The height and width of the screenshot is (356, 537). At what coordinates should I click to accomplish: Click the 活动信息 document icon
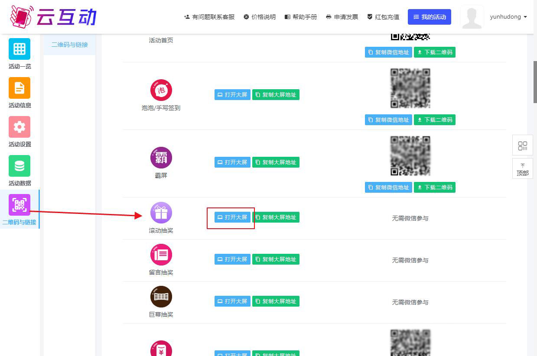pyautogui.click(x=20, y=88)
